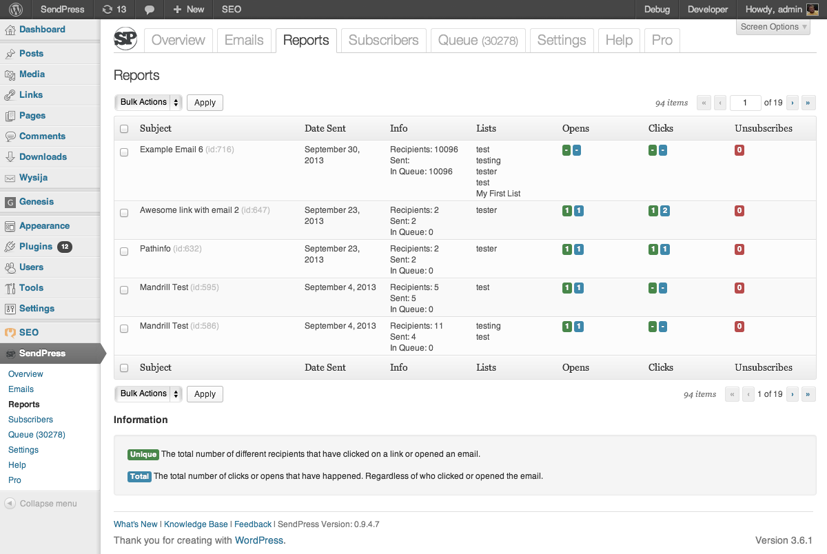Viewport: 827px width, 554px height.
Task: Click the Debug item in admin bar
Action: (x=657, y=10)
